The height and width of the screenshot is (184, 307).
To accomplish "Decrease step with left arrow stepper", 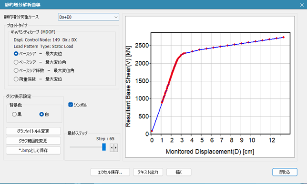I will pos(112,148).
